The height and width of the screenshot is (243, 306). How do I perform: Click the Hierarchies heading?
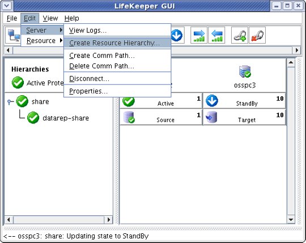pyautogui.click(x=30, y=69)
